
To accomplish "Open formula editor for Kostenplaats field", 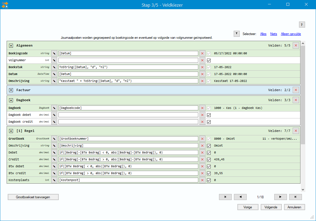I will click(54, 180).
